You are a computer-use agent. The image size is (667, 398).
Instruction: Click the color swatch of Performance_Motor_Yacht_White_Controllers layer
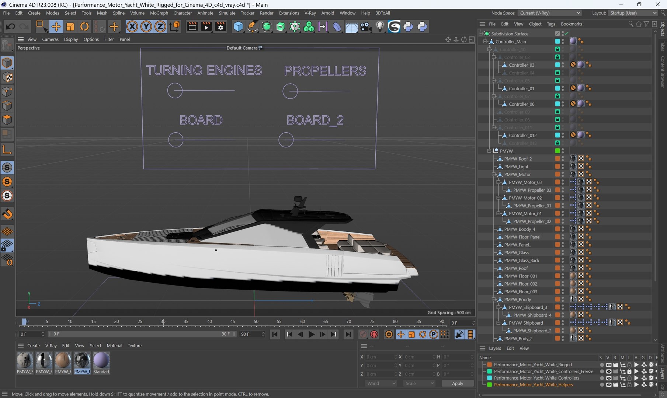coord(489,378)
